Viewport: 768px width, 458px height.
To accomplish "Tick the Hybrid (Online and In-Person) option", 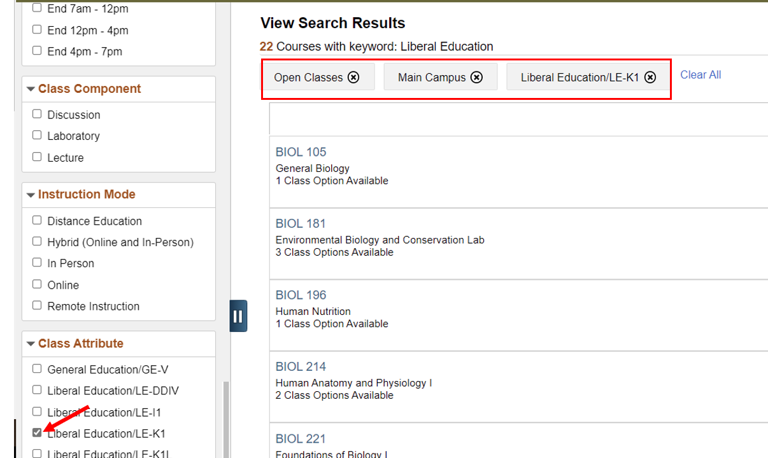I will point(37,242).
